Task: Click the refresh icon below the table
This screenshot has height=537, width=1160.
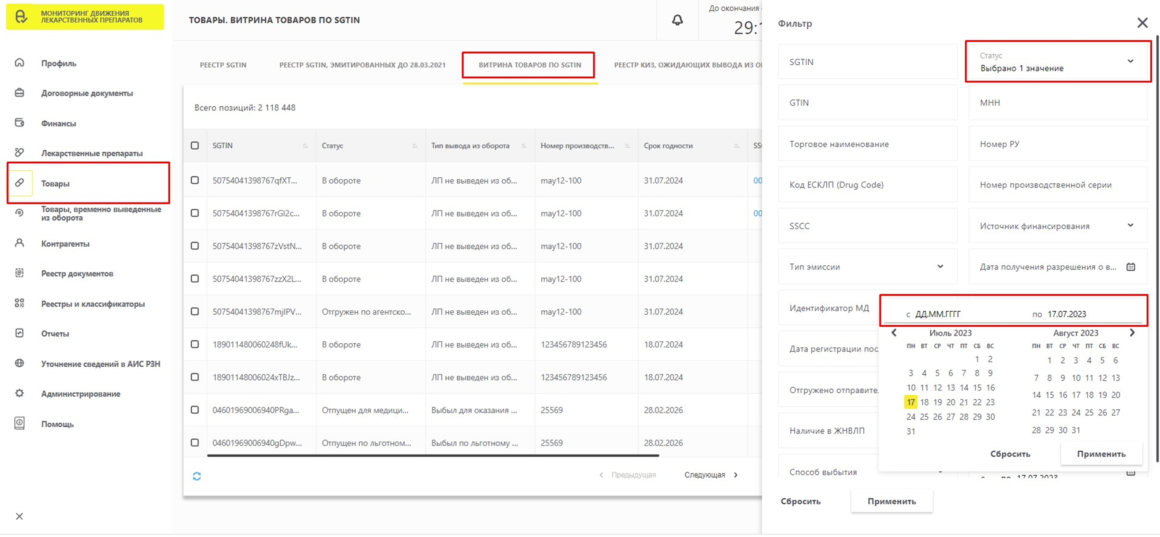Action: (x=197, y=476)
